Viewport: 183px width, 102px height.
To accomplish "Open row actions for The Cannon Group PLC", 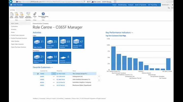I will pos(54,74).
